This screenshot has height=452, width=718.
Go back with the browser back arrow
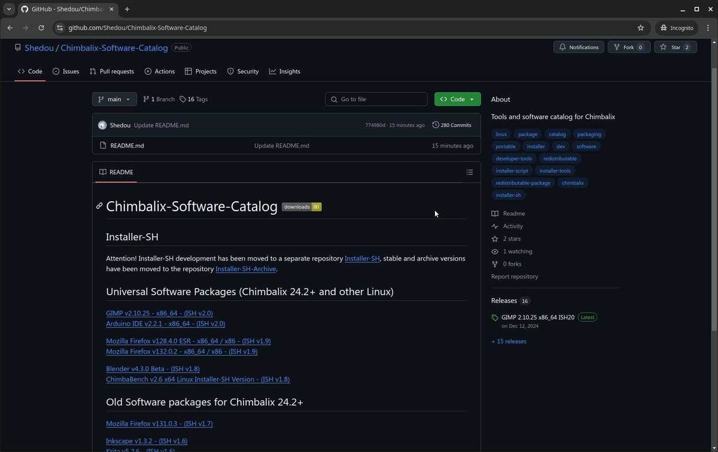coord(10,28)
